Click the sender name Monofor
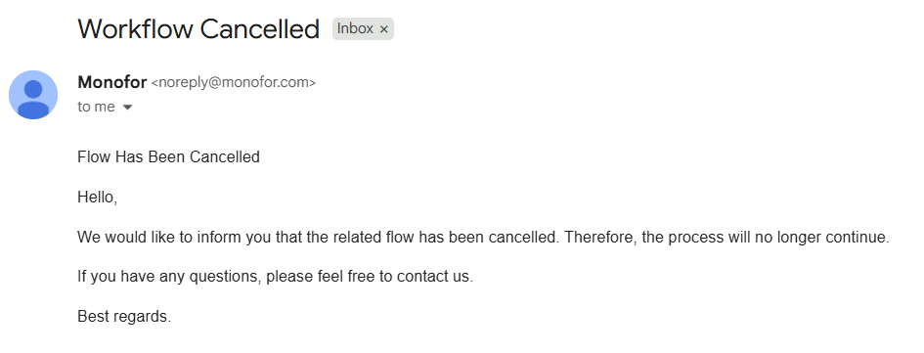924x353 pixels. (x=112, y=82)
